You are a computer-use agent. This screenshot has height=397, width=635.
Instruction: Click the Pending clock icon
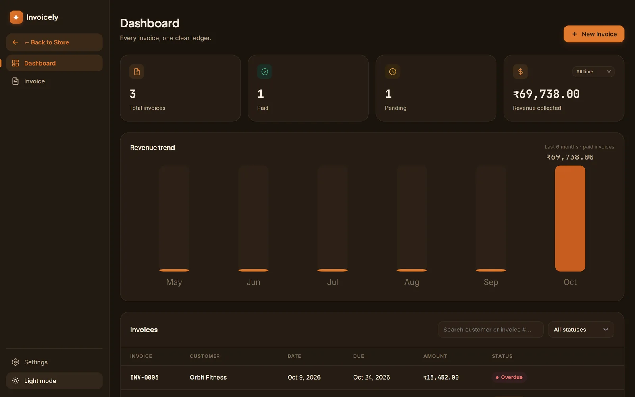393,71
